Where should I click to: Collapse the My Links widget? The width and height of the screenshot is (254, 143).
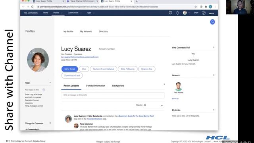pyautogui.click(x=214, y=110)
